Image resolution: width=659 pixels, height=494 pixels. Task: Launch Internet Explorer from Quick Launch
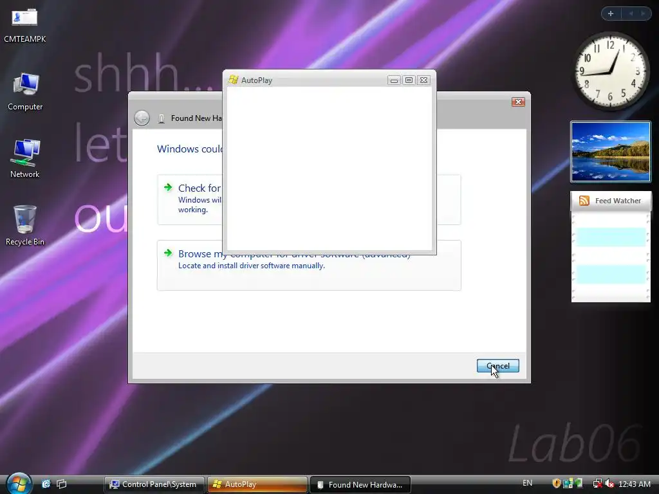pyautogui.click(x=46, y=484)
